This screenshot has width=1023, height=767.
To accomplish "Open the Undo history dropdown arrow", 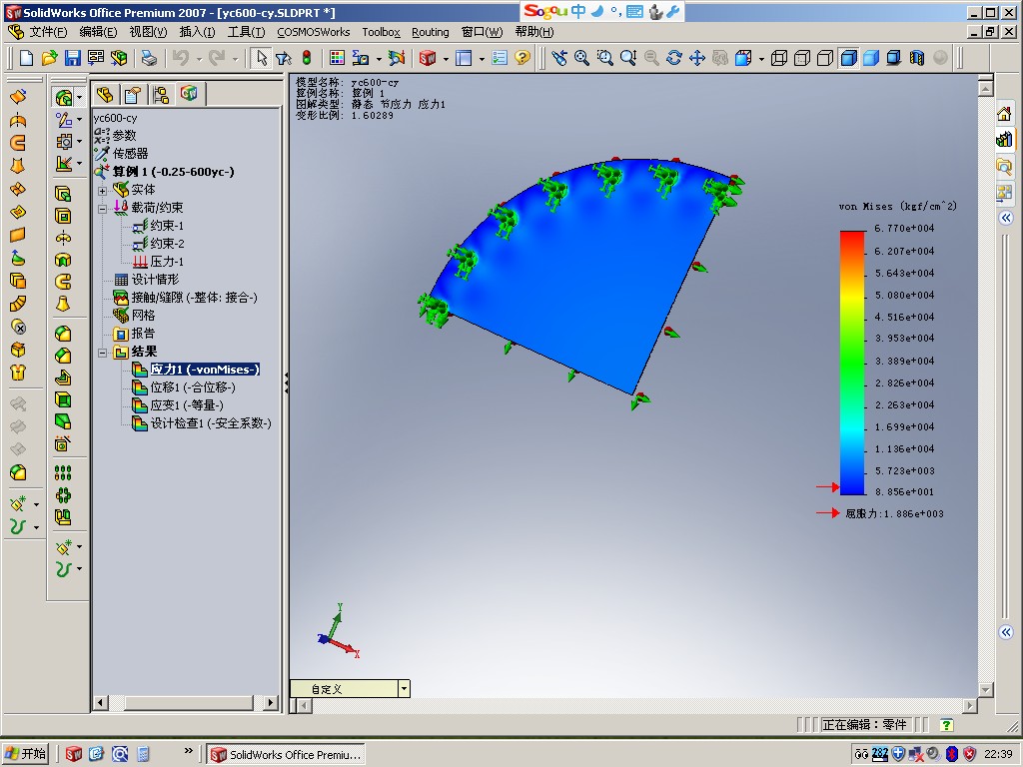I will tap(199, 59).
